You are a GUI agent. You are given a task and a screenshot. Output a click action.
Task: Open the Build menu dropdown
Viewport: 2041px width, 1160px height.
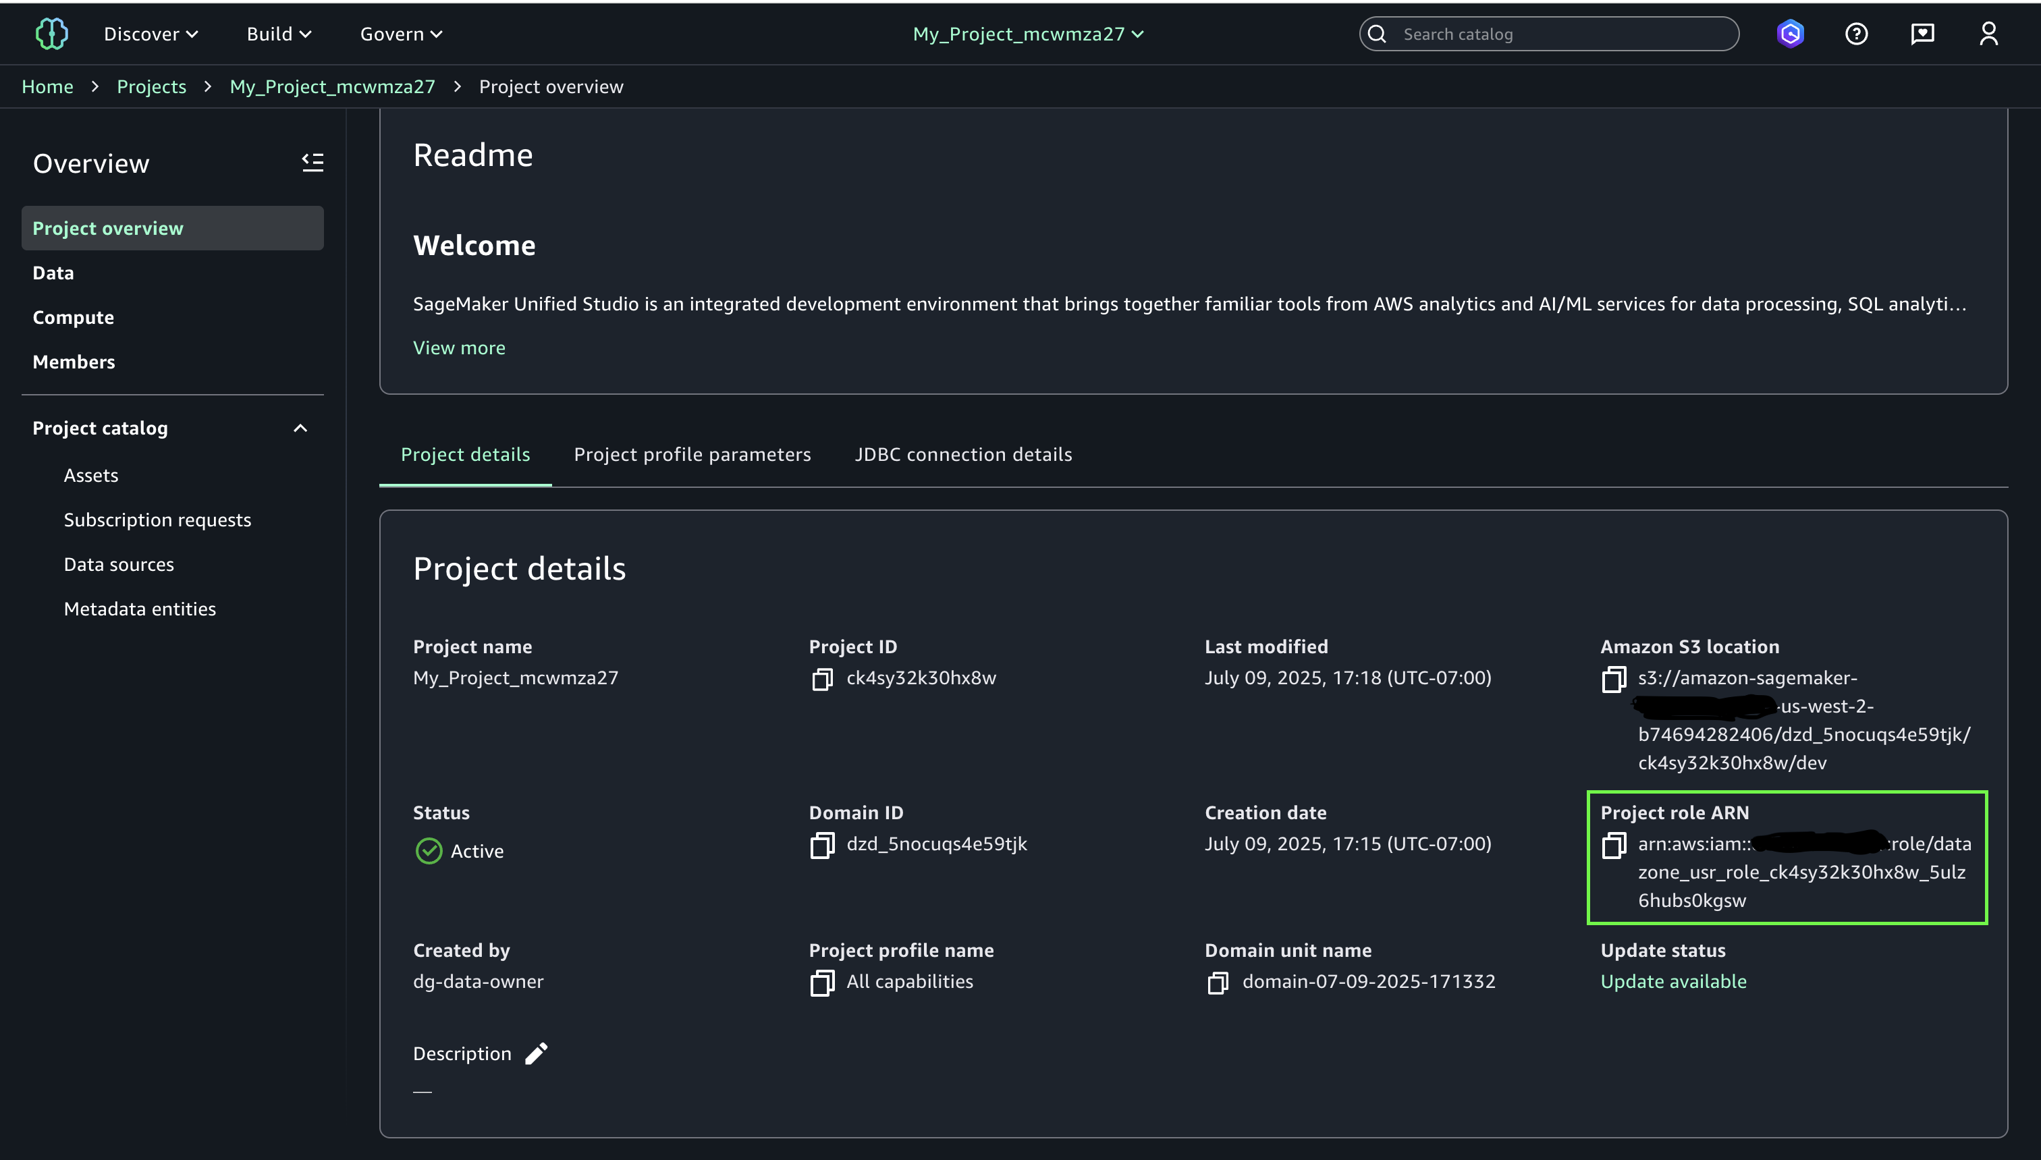pos(279,34)
